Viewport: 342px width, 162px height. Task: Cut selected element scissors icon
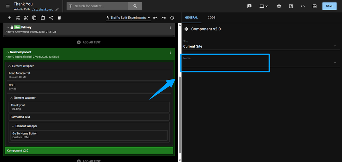[26, 18]
